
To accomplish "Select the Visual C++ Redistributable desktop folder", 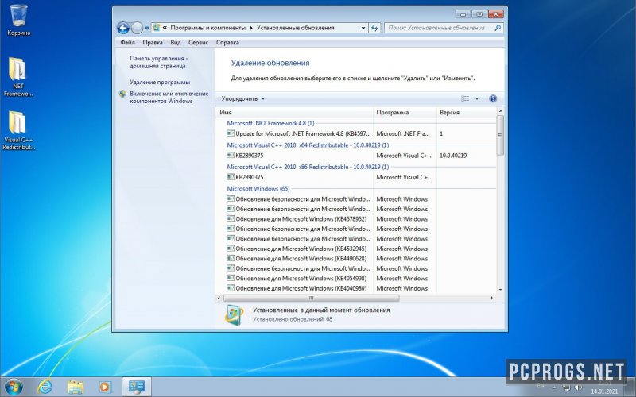I will pos(18,130).
